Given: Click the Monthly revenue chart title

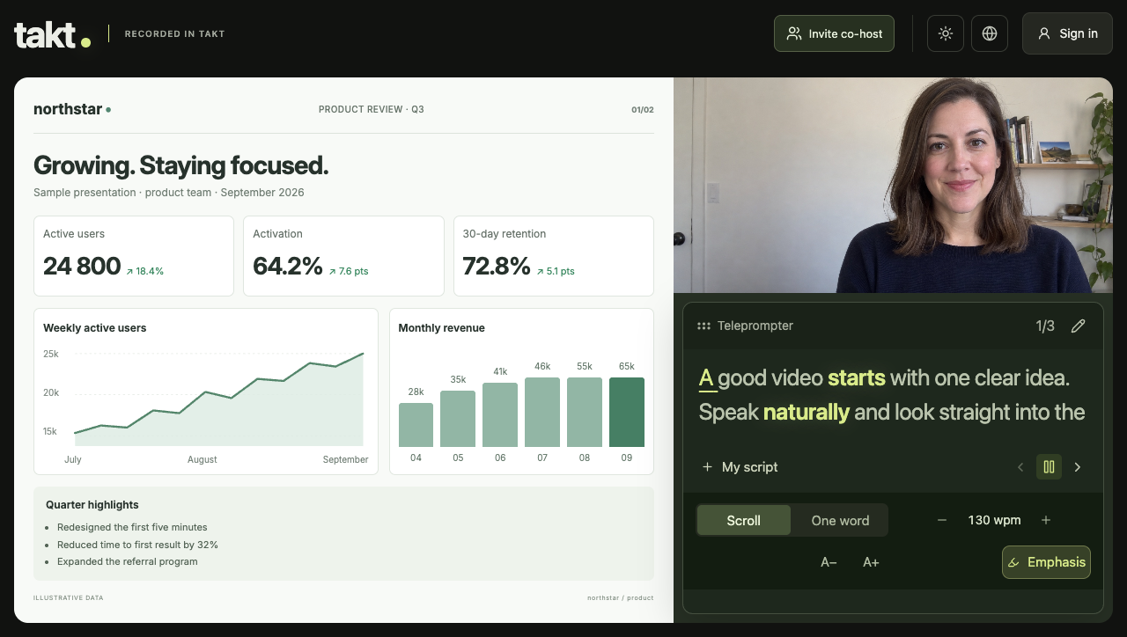Looking at the screenshot, I should [441, 328].
